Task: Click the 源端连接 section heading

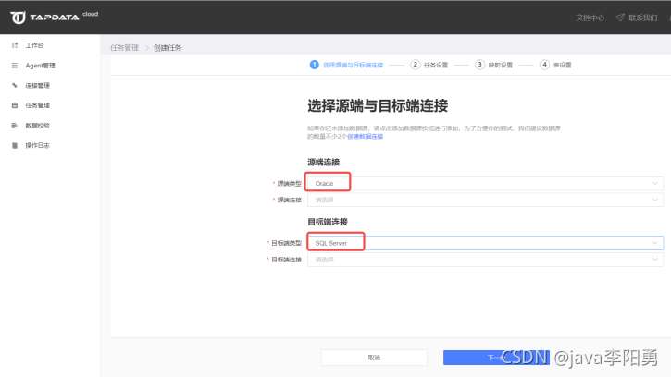Action: [324, 162]
